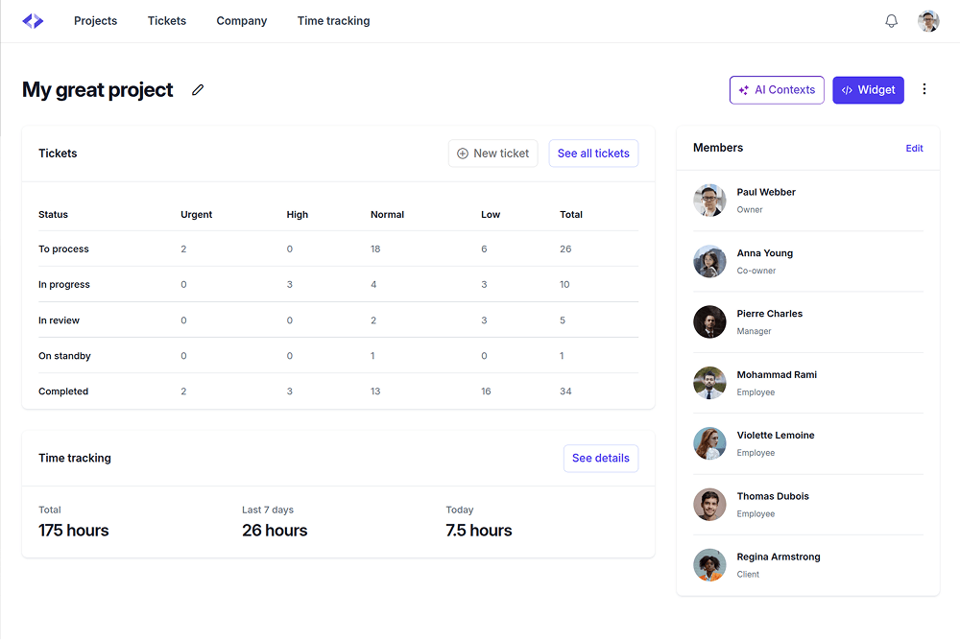This screenshot has width=960, height=640.
Task: Open the Projects menu item
Action: 95,21
